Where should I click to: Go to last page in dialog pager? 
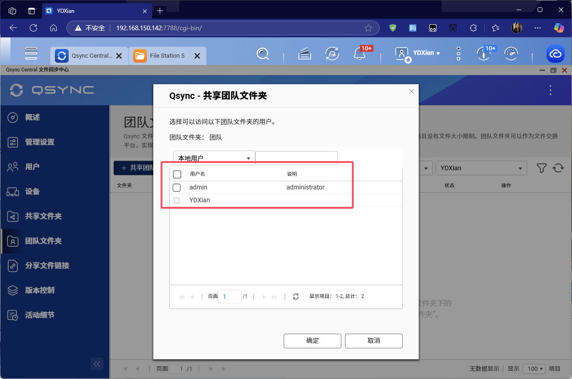(x=275, y=297)
